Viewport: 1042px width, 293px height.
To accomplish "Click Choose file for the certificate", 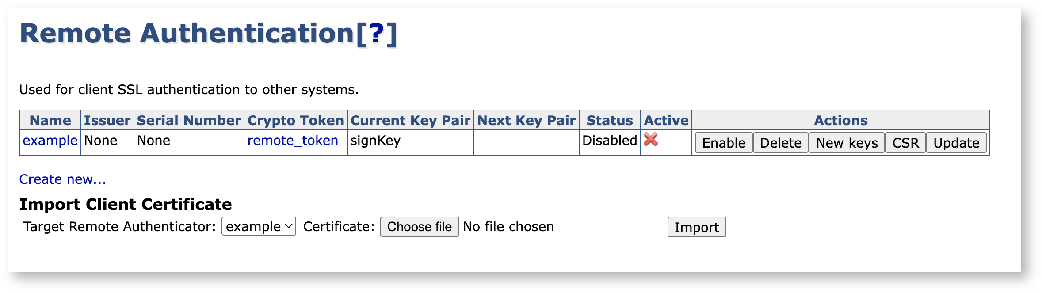I will click(x=419, y=227).
